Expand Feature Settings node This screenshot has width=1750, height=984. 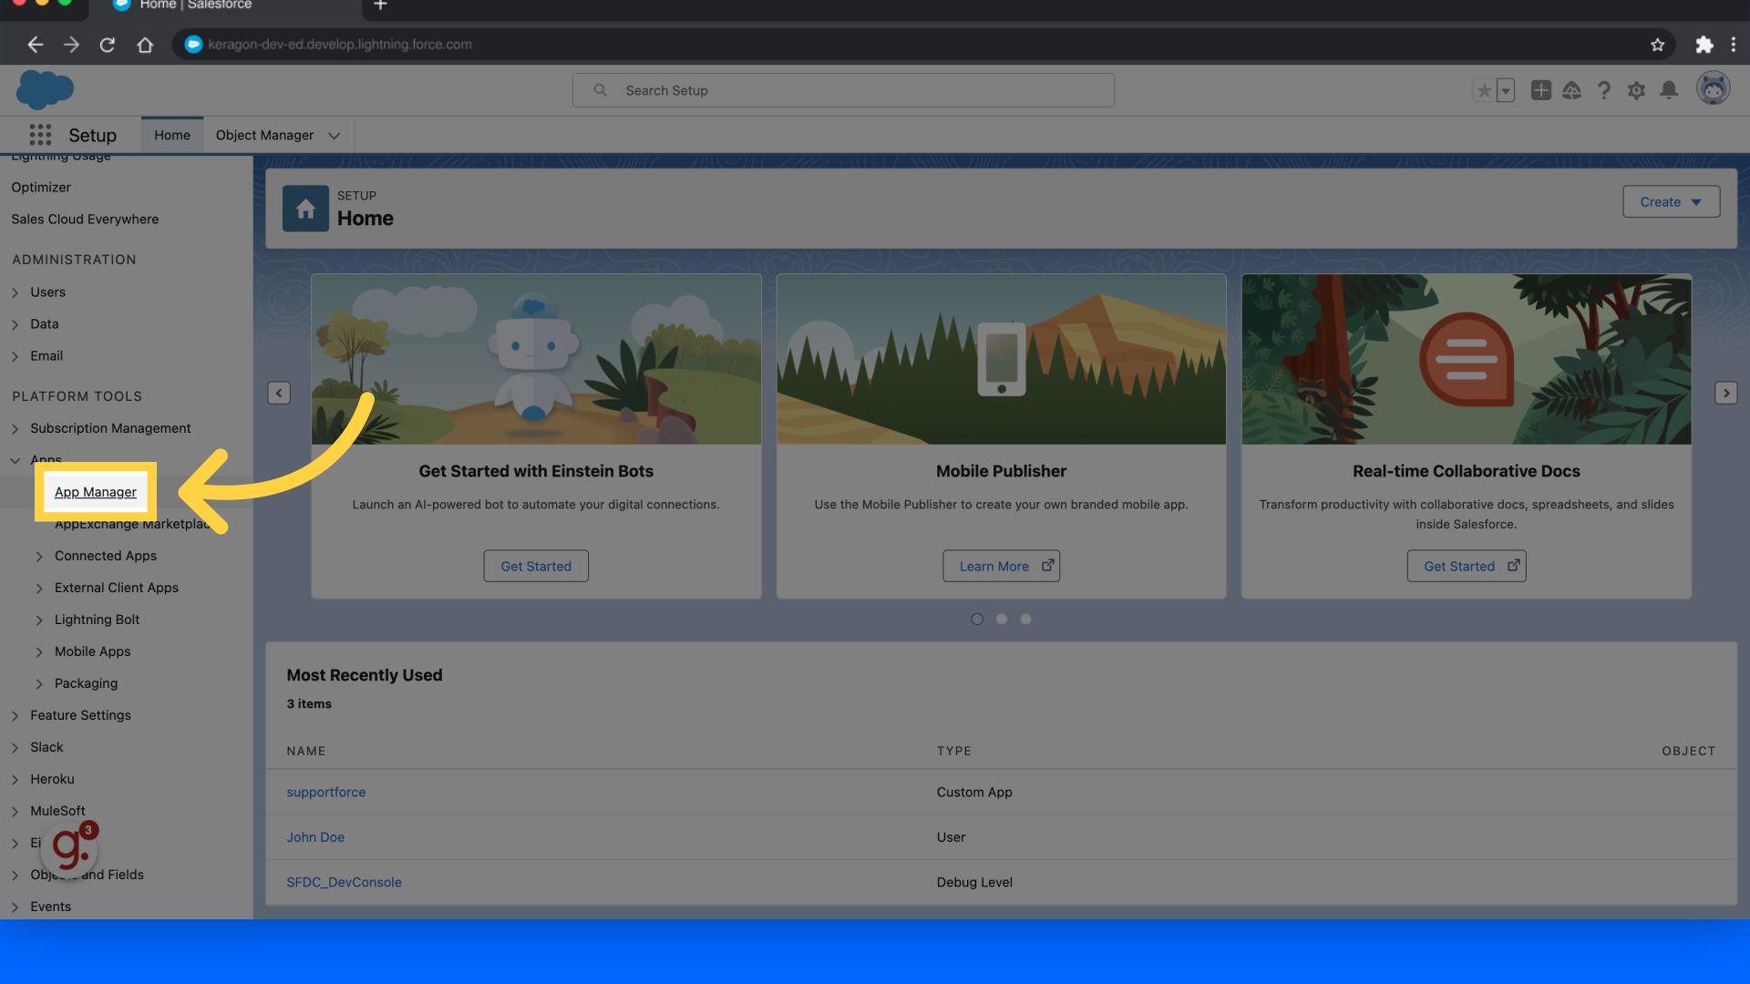coord(15,716)
